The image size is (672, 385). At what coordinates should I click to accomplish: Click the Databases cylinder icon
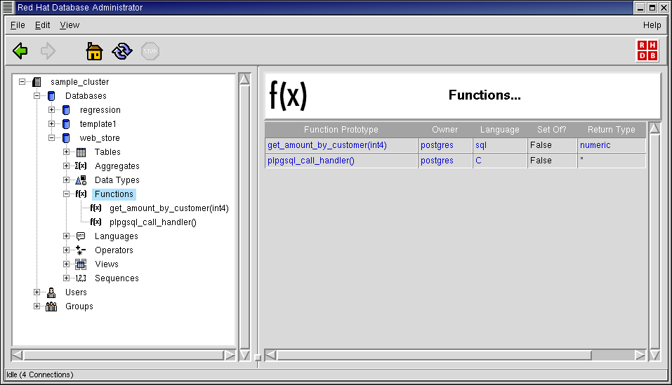point(51,96)
